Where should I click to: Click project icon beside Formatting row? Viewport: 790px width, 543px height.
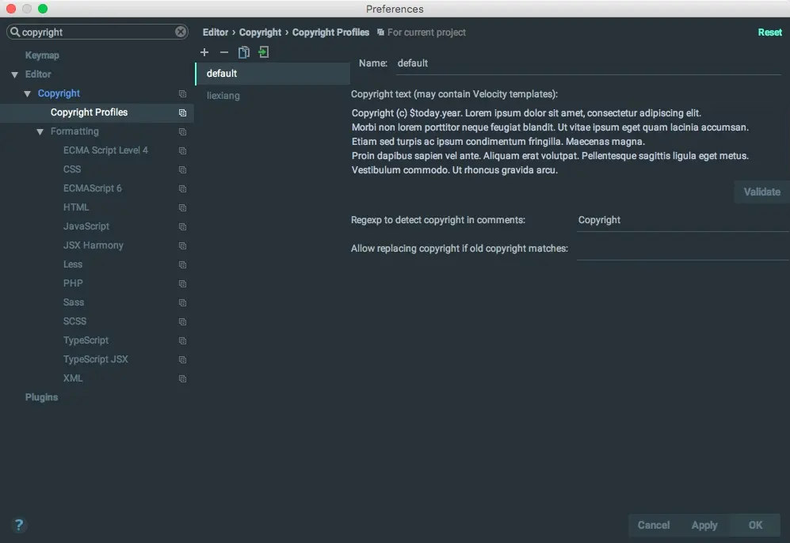point(182,132)
